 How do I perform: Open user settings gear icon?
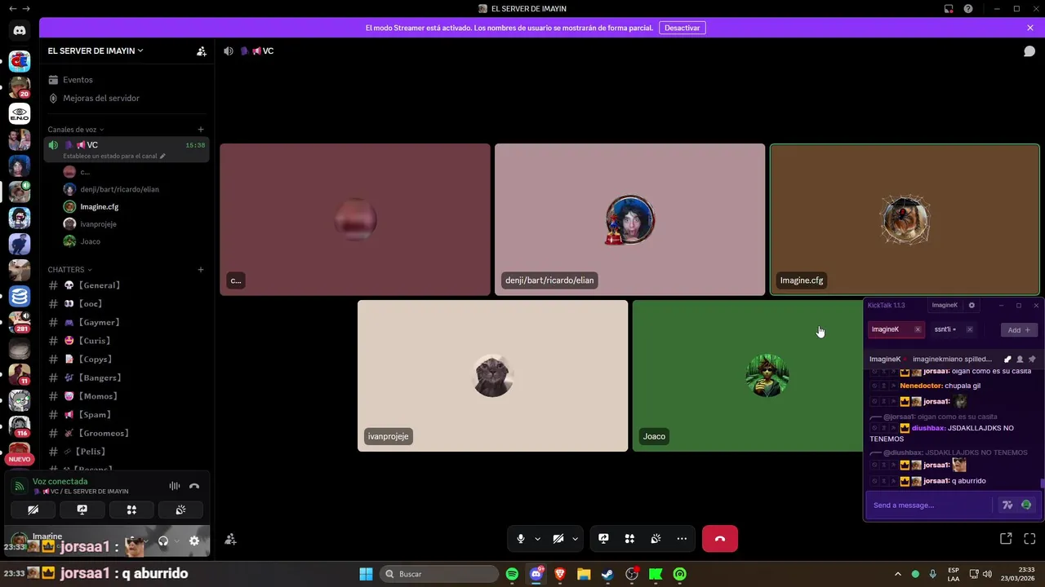194,541
